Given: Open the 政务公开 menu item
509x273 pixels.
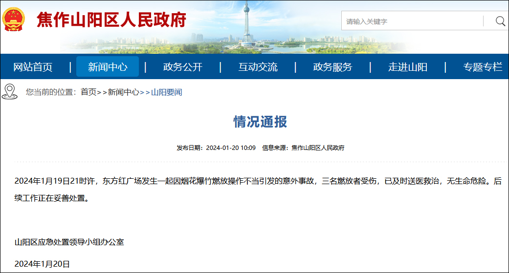Looking at the screenshot, I should [183, 67].
